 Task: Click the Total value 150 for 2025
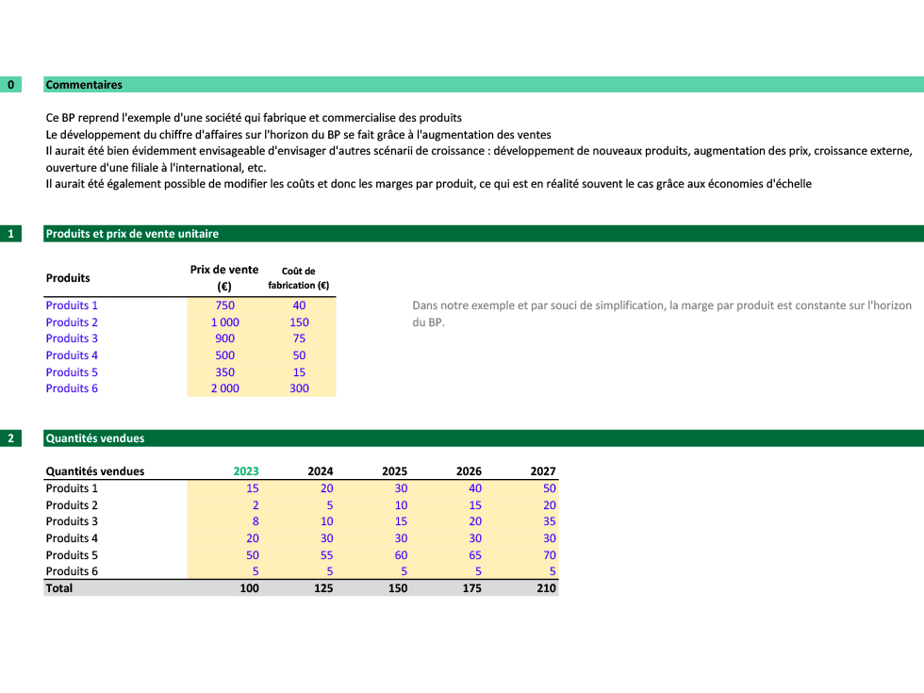click(x=397, y=588)
